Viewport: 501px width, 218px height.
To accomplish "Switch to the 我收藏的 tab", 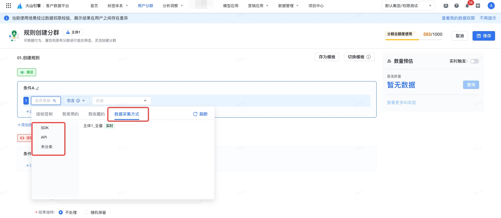I will [x=97, y=114].
